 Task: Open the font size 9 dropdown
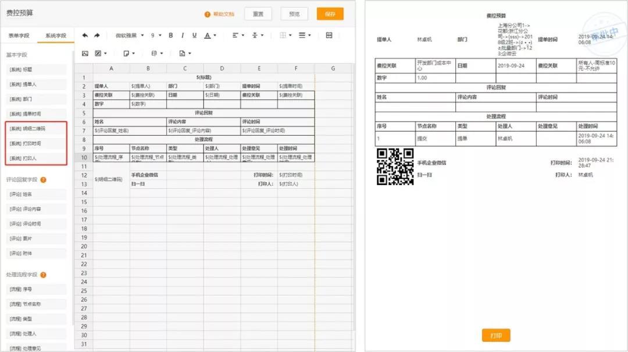pyautogui.click(x=155, y=35)
